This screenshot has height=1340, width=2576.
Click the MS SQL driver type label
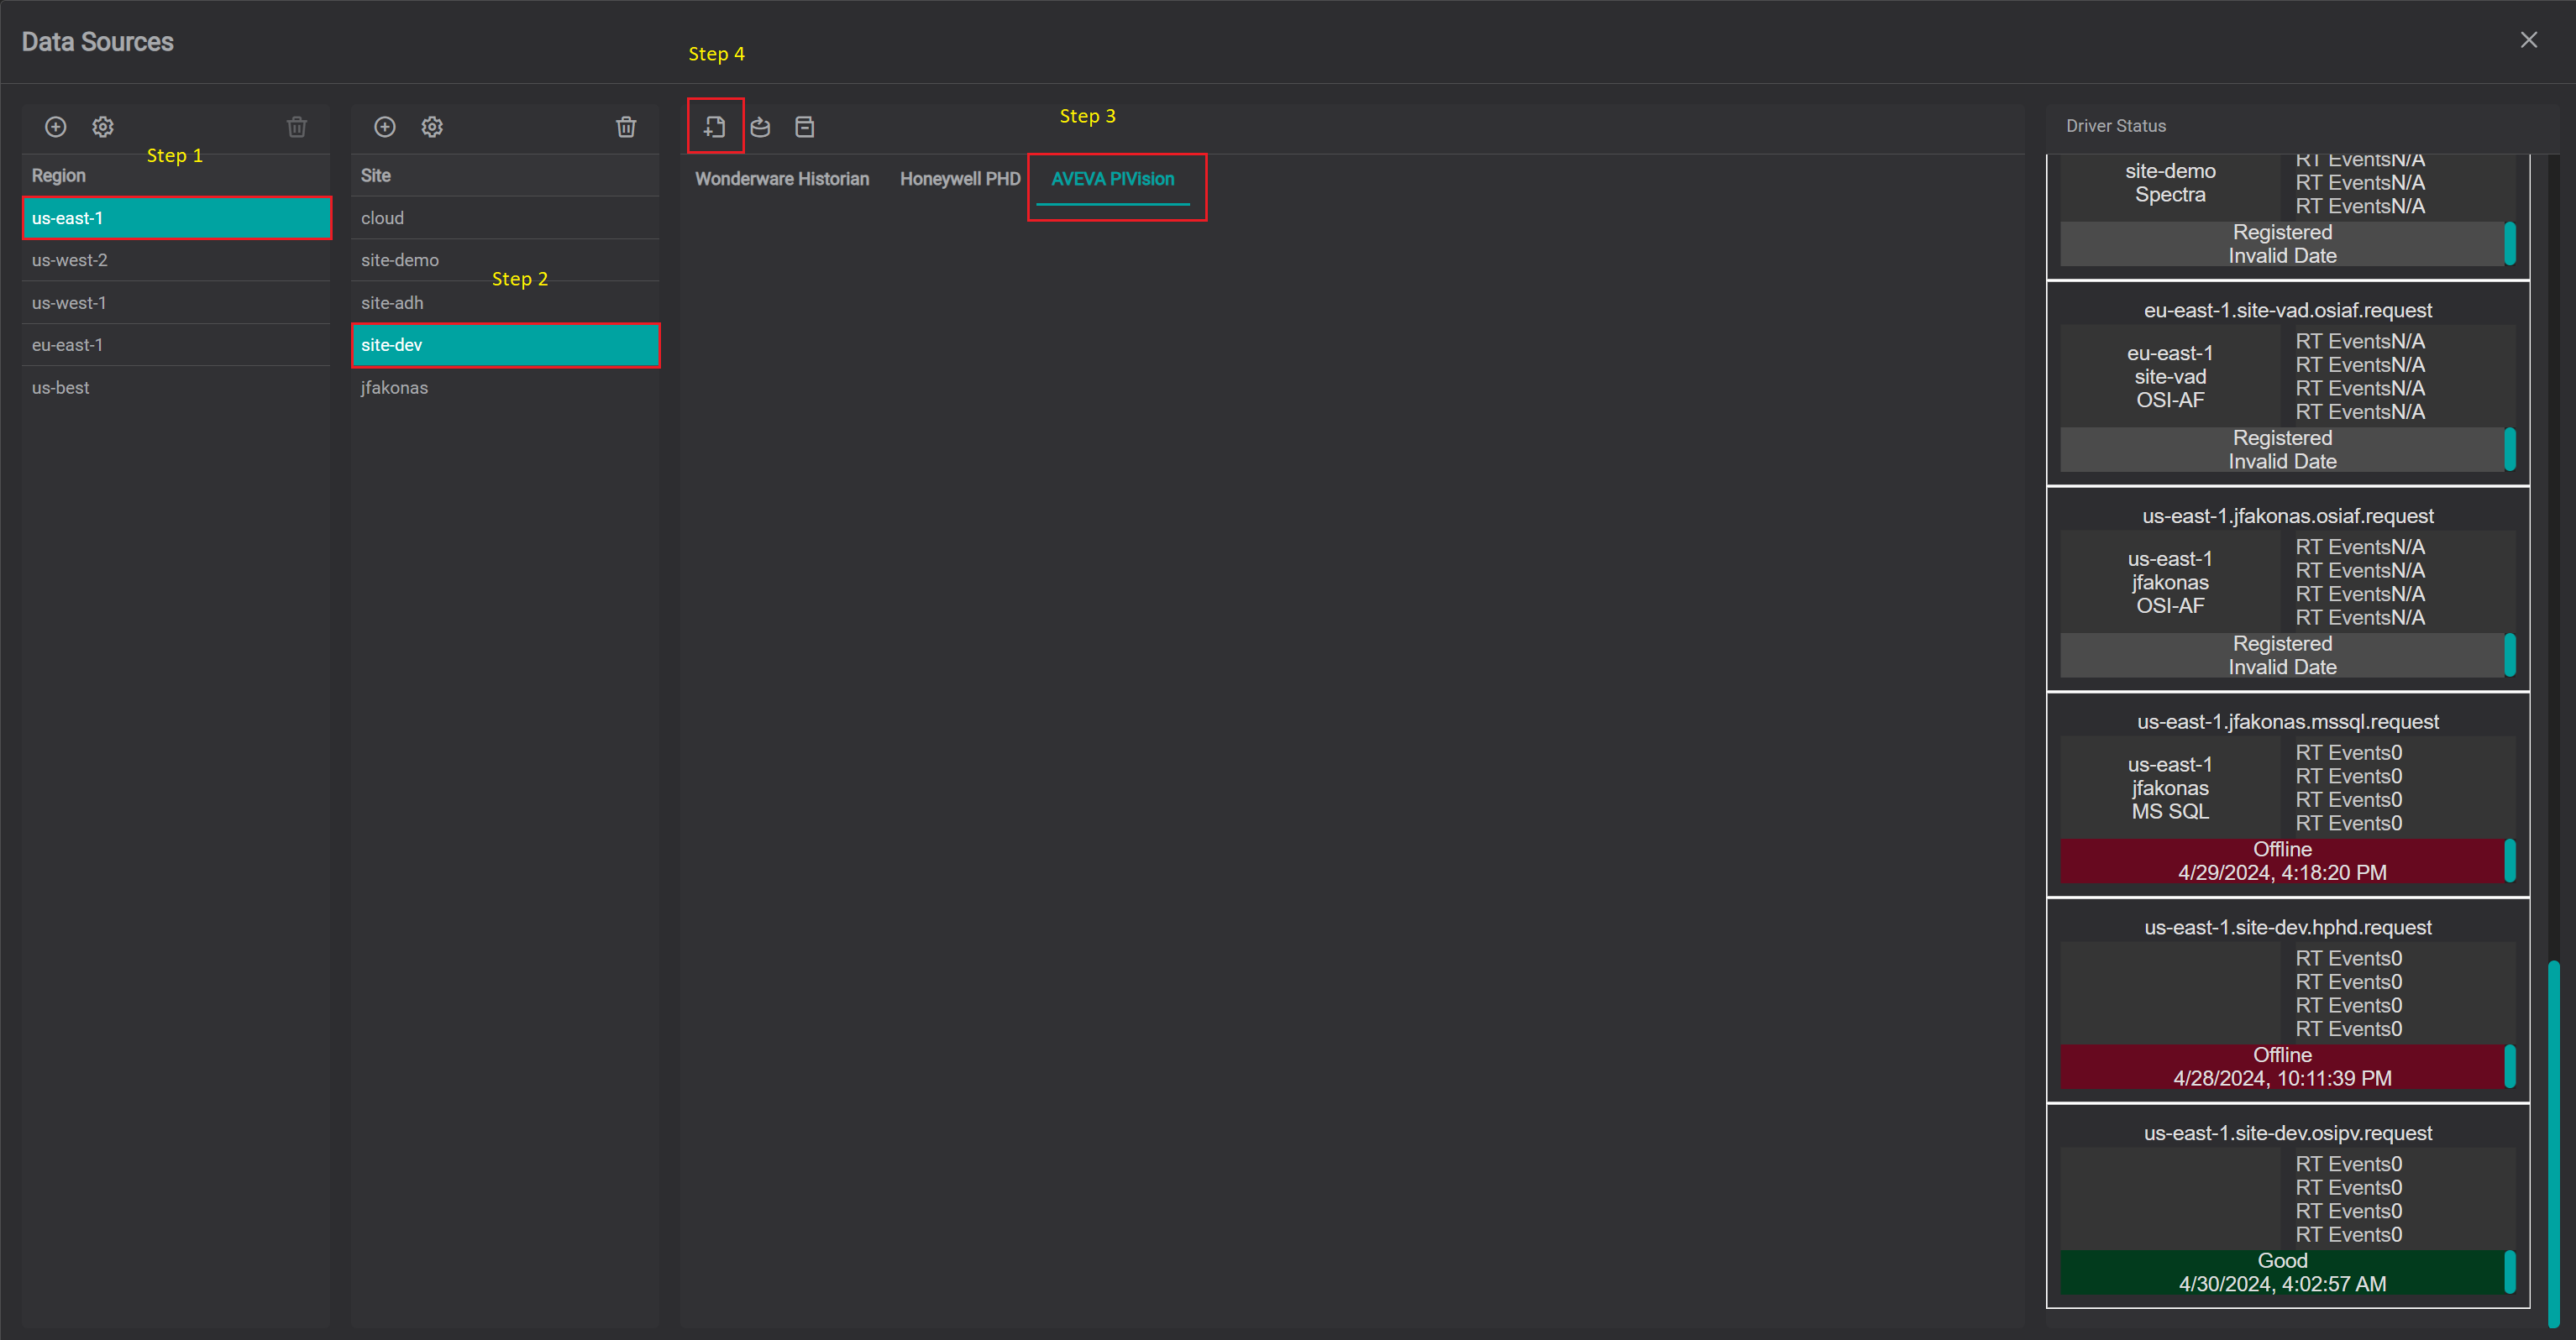pyautogui.click(x=2170, y=812)
